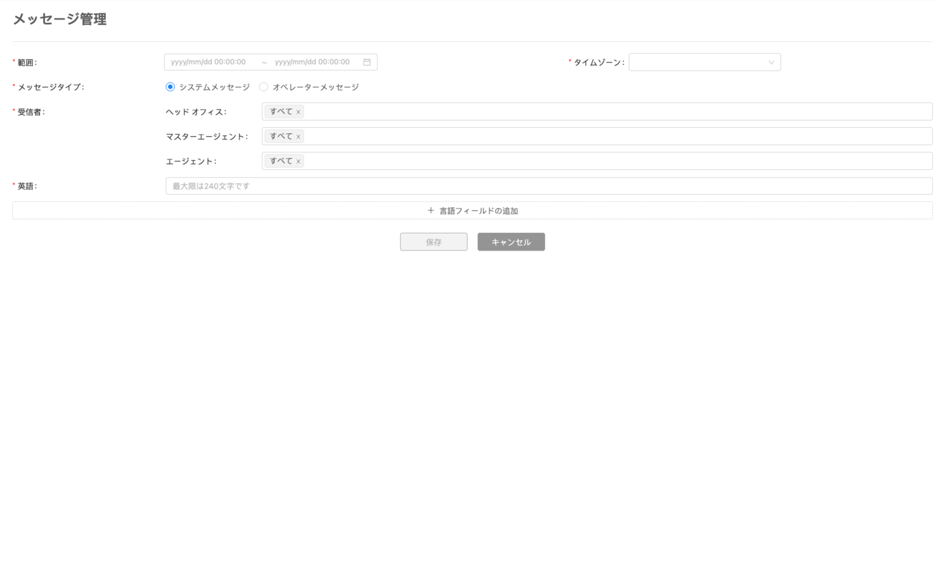Screen dimensions: 939x561
Task: Toggle the currently active message type radio
Action: tap(170, 86)
